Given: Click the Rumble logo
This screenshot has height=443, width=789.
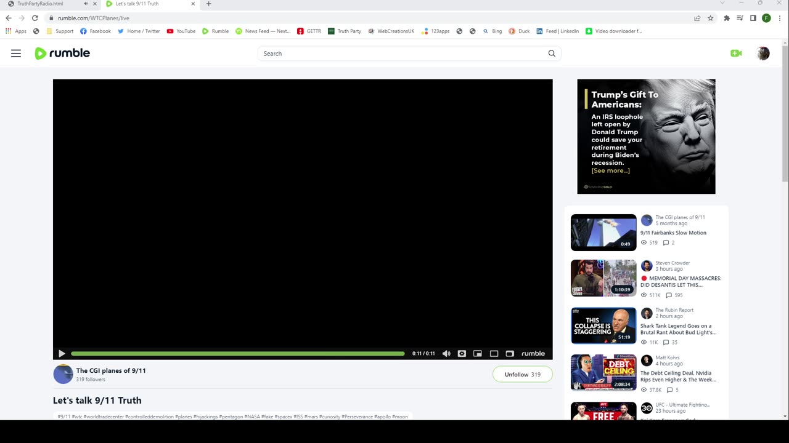Looking at the screenshot, I should pyautogui.click(x=62, y=54).
